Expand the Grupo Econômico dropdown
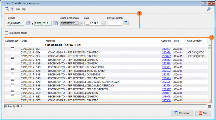 click(x=81, y=23)
